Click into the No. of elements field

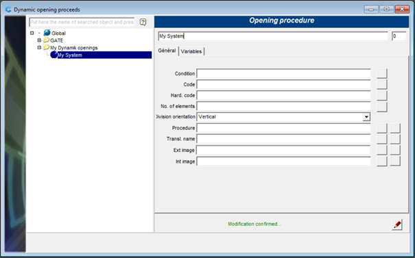pos(283,106)
